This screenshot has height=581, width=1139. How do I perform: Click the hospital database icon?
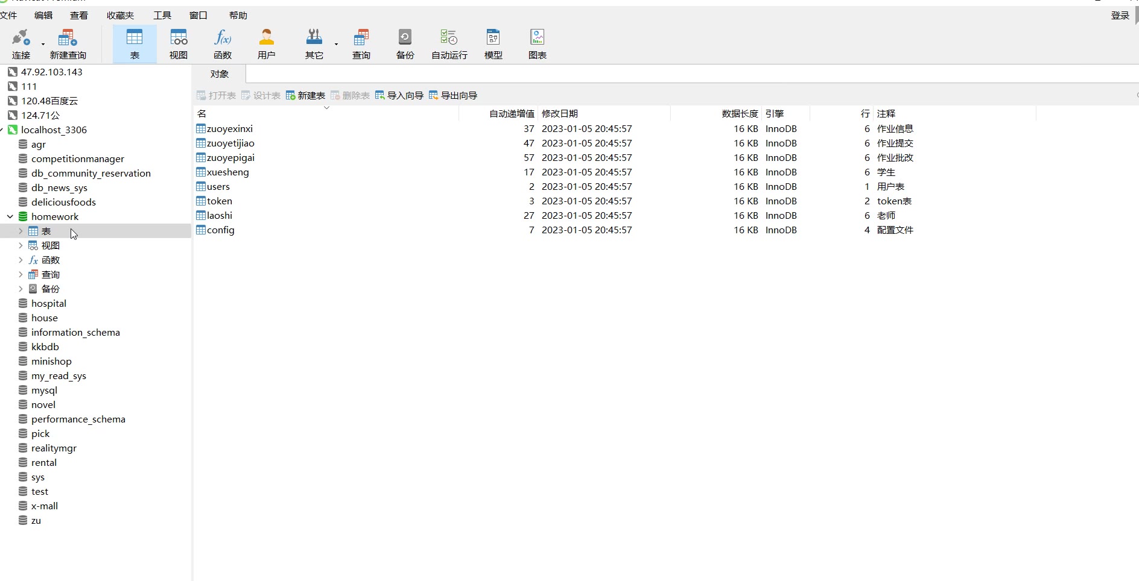pyautogui.click(x=23, y=303)
